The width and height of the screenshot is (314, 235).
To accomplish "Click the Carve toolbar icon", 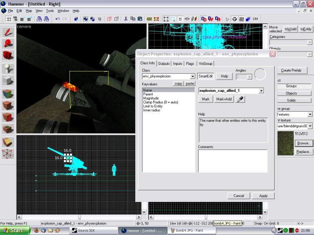I will pos(76,19).
